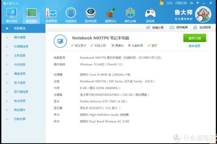Image resolution: width=217 pixels, height=144 pixels.
Task: Click the green 重新扫描 rescan button
Action: (195, 38)
